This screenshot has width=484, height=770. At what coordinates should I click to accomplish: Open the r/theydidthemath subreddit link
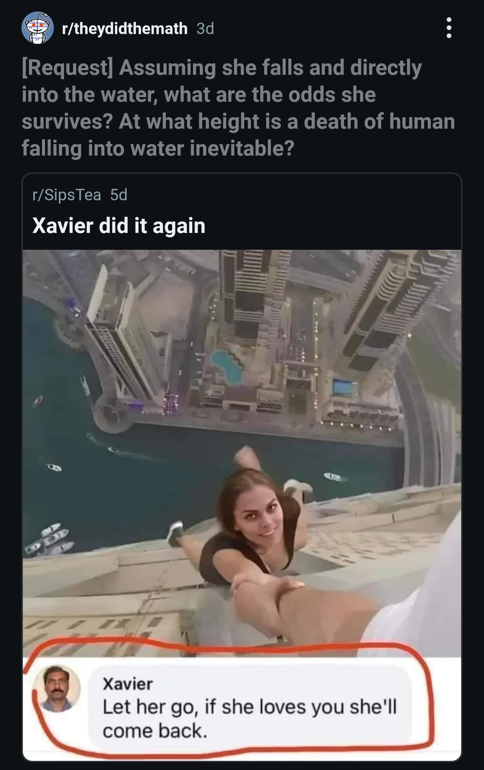point(125,29)
